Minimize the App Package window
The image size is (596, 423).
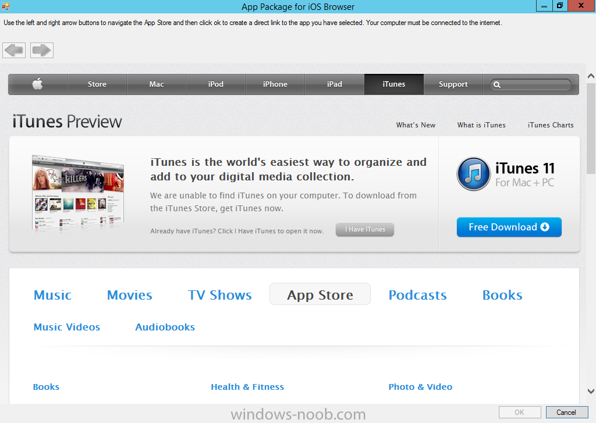click(544, 6)
